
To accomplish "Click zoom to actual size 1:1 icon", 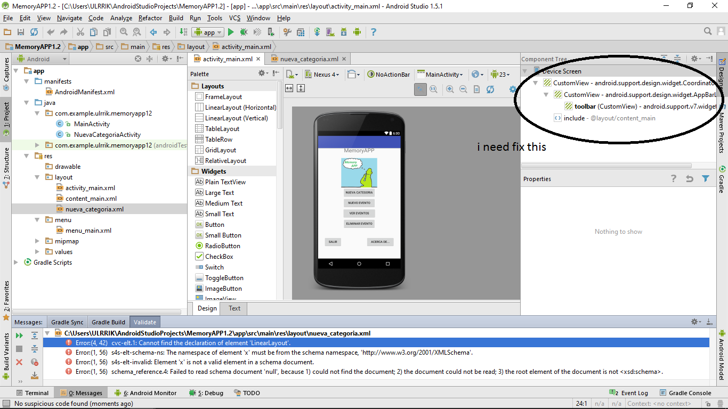I will pyautogui.click(x=434, y=89).
